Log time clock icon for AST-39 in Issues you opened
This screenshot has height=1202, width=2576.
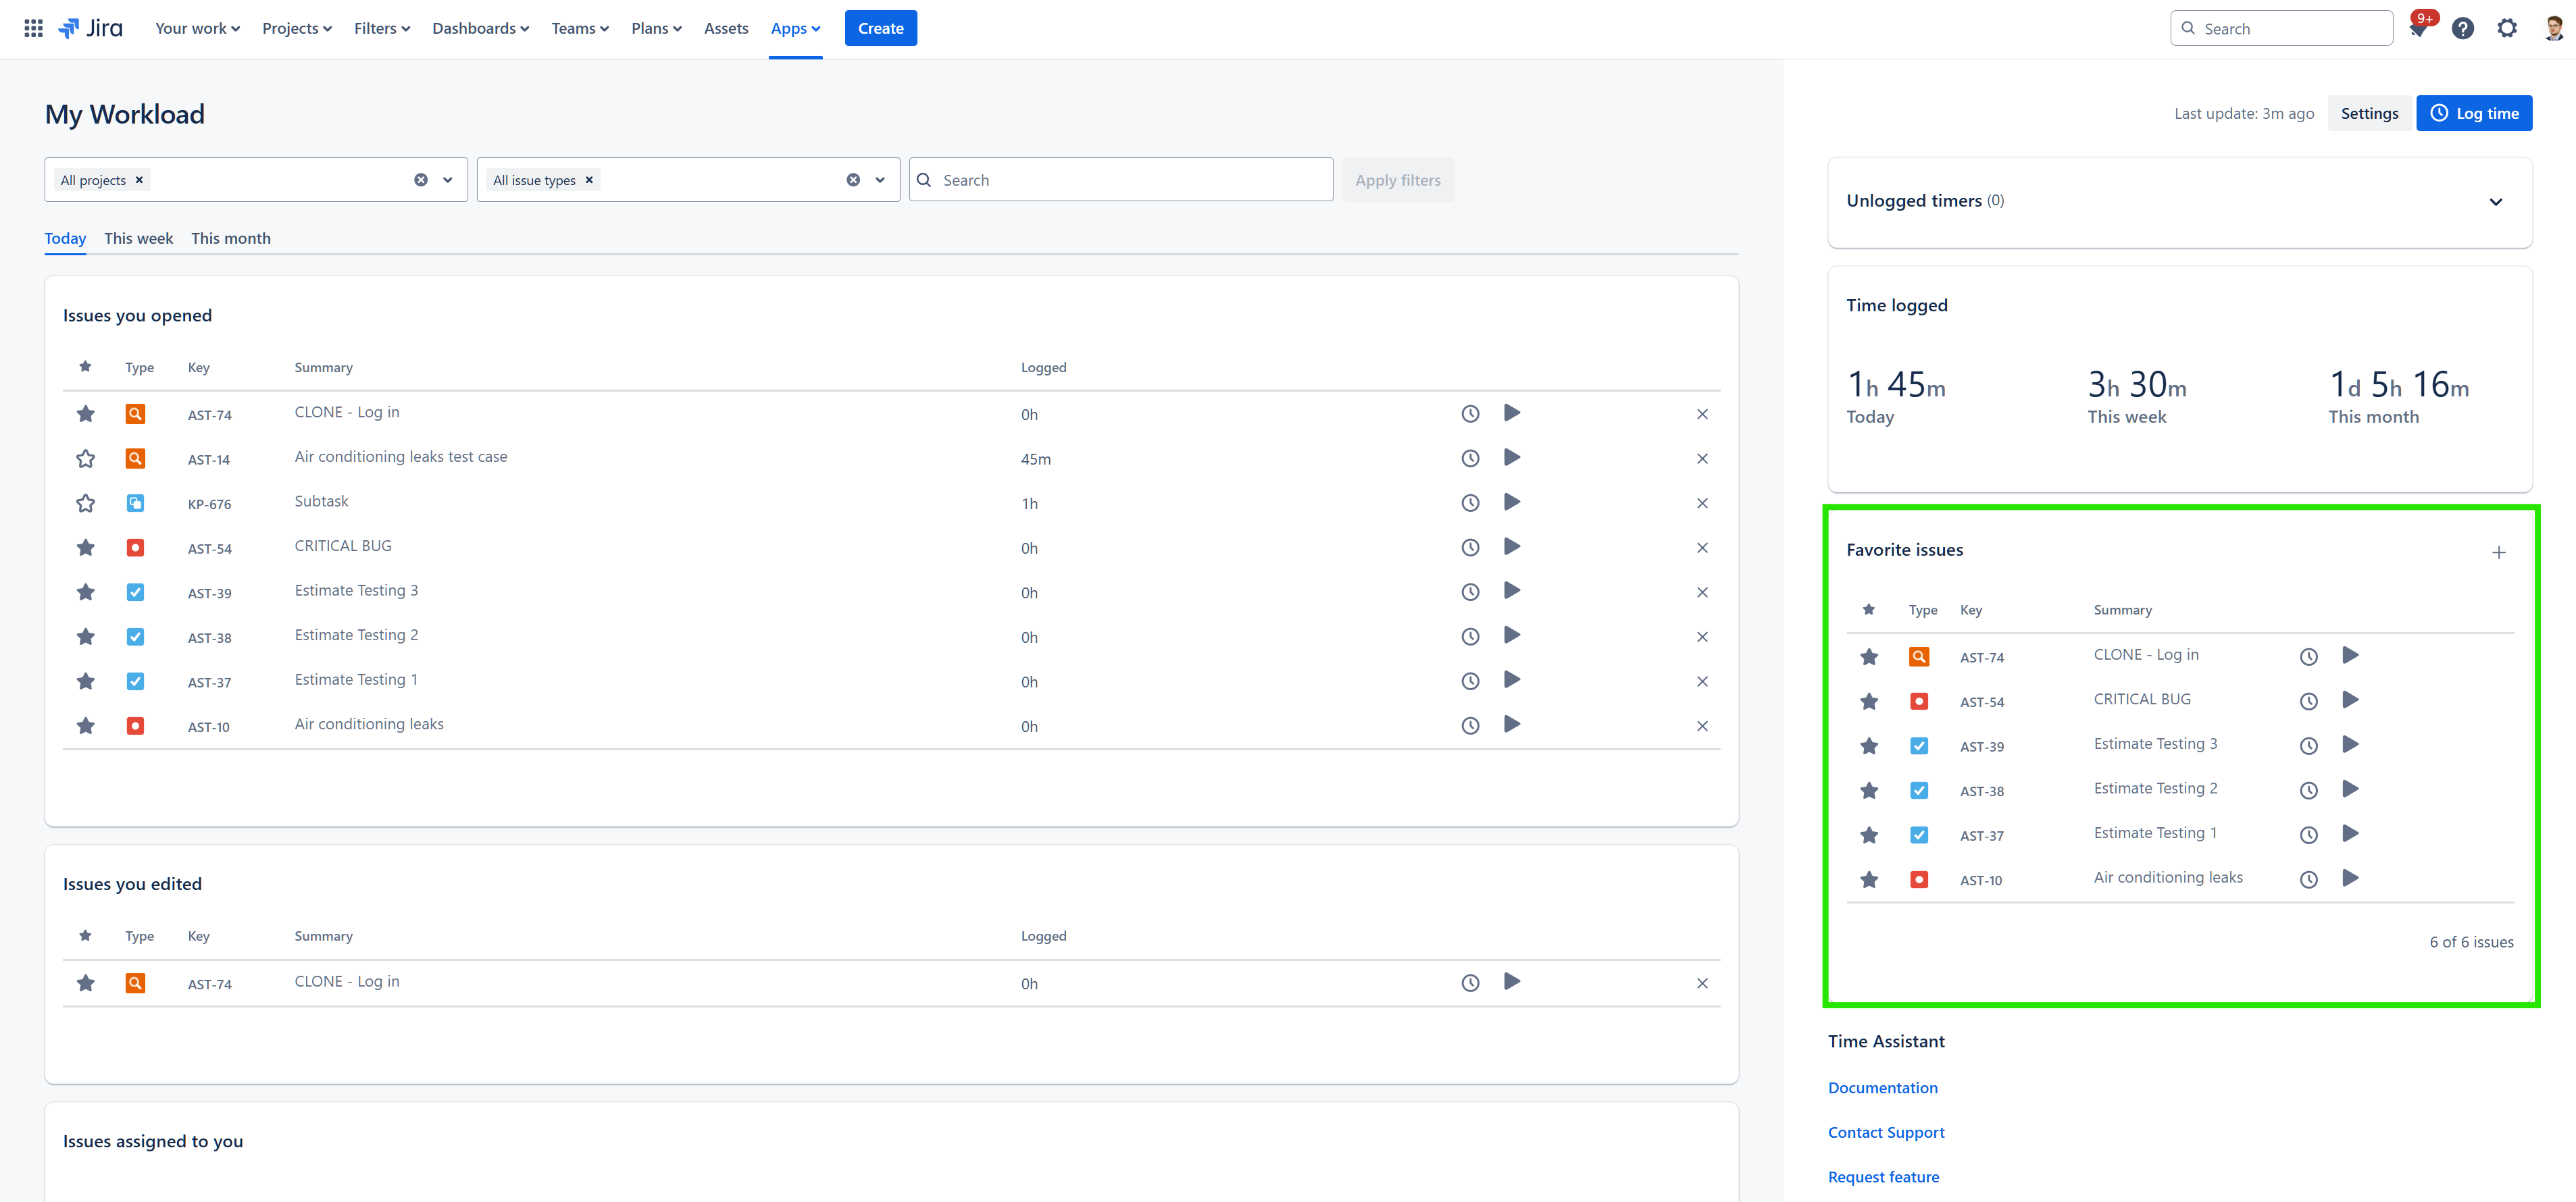pos(1470,592)
